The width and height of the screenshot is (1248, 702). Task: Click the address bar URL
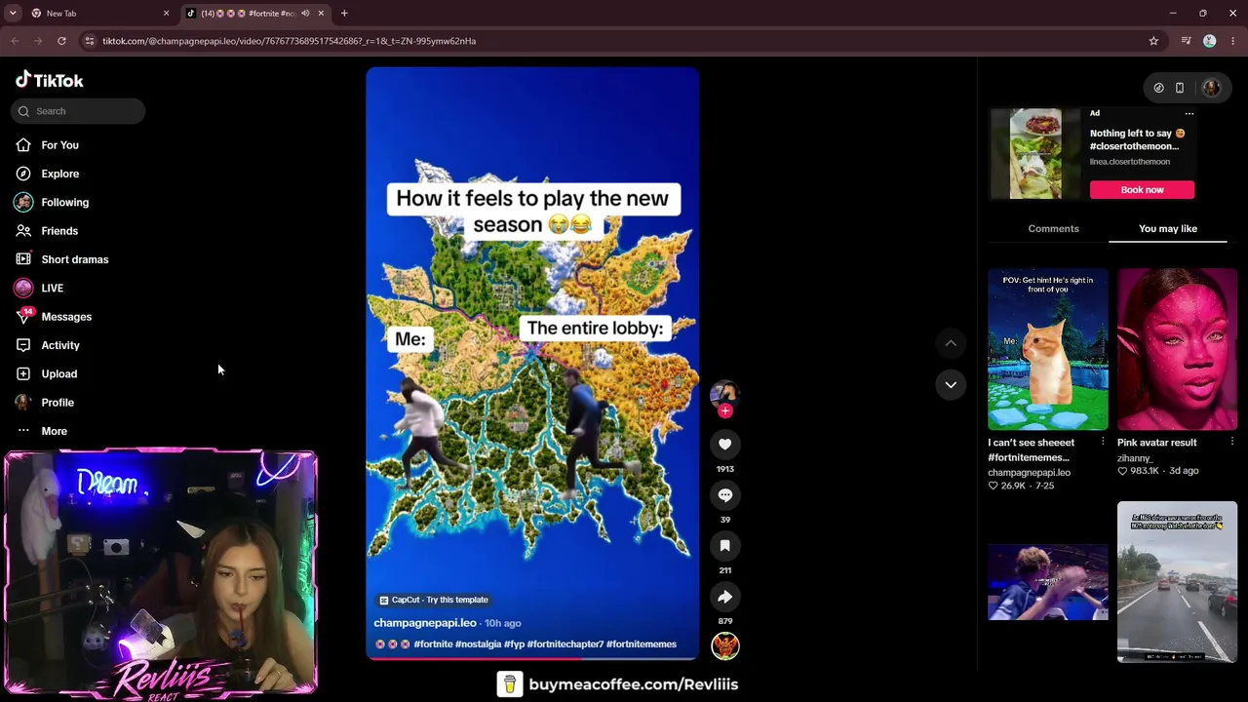click(x=289, y=41)
